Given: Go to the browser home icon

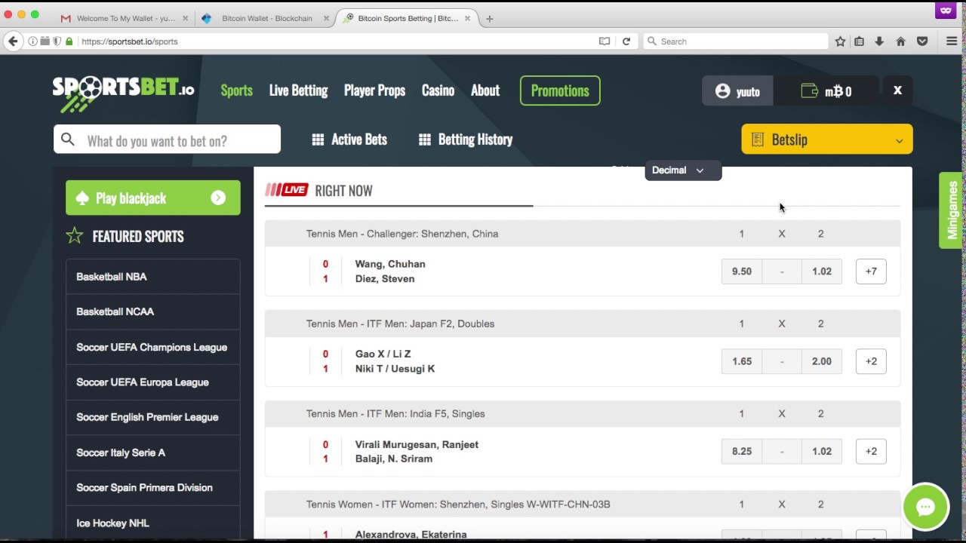Looking at the screenshot, I should coord(900,41).
